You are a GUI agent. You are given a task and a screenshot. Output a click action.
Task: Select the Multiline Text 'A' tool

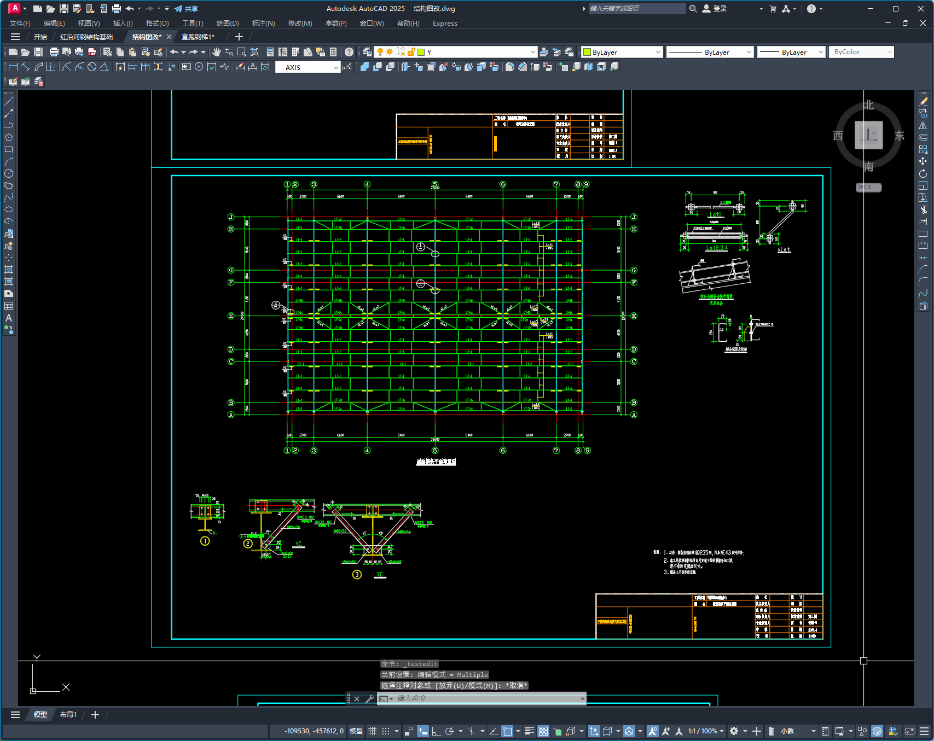coord(9,318)
